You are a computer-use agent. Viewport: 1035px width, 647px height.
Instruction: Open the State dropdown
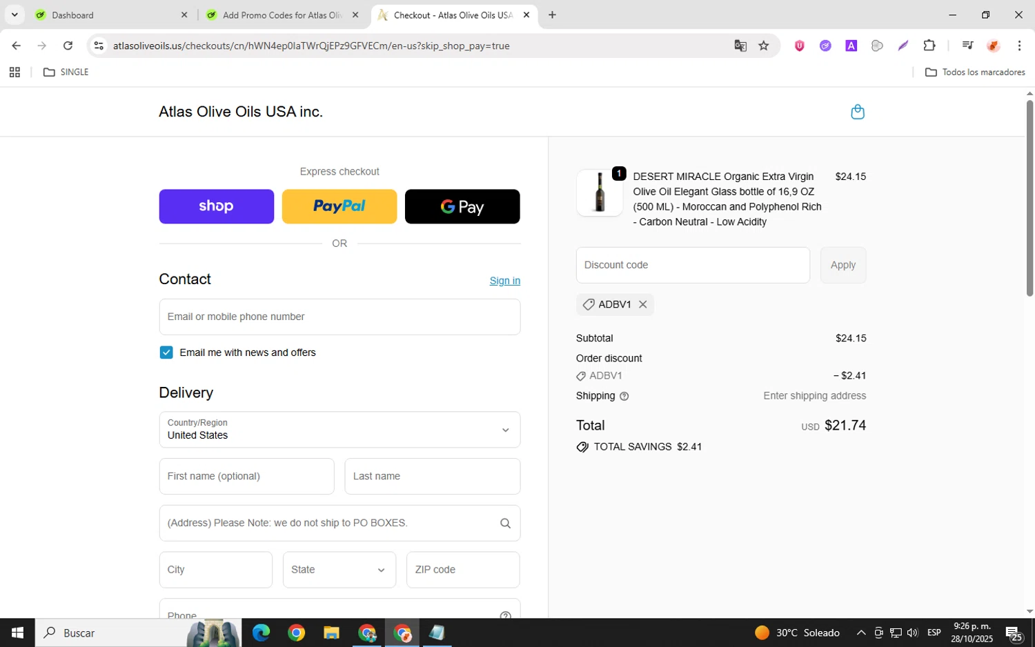(339, 570)
